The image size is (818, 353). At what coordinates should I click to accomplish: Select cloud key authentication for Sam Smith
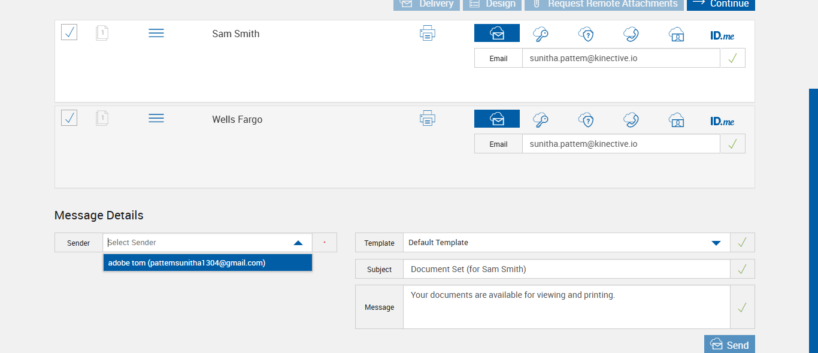(541, 34)
